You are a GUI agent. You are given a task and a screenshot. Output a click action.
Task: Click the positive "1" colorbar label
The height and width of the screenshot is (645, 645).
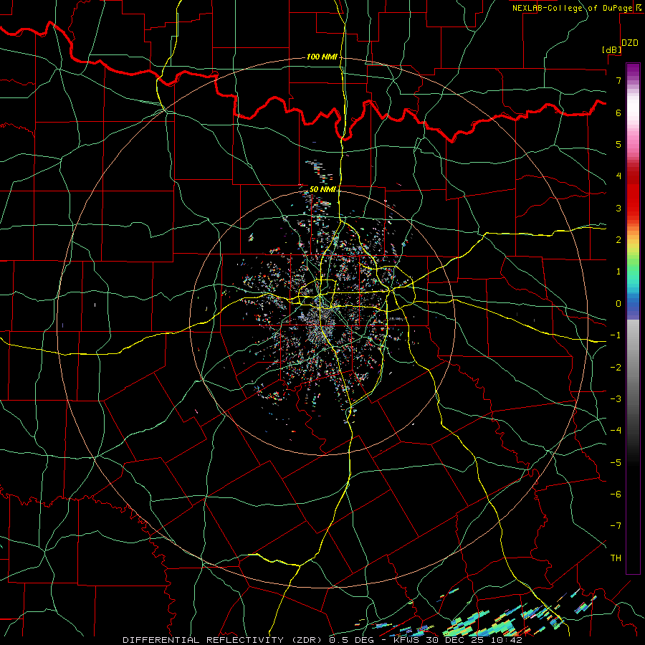pyautogui.click(x=618, y=272)
